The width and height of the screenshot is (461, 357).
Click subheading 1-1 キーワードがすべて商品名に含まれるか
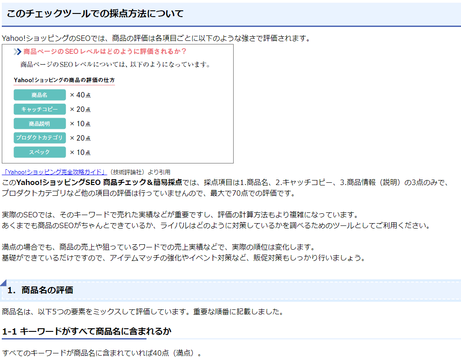tap(87, 331)
